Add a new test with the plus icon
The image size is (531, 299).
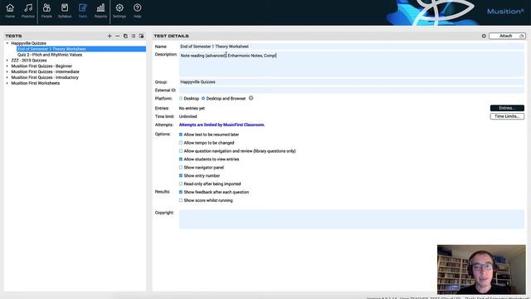pyautogui.click(x=110, y=36)
